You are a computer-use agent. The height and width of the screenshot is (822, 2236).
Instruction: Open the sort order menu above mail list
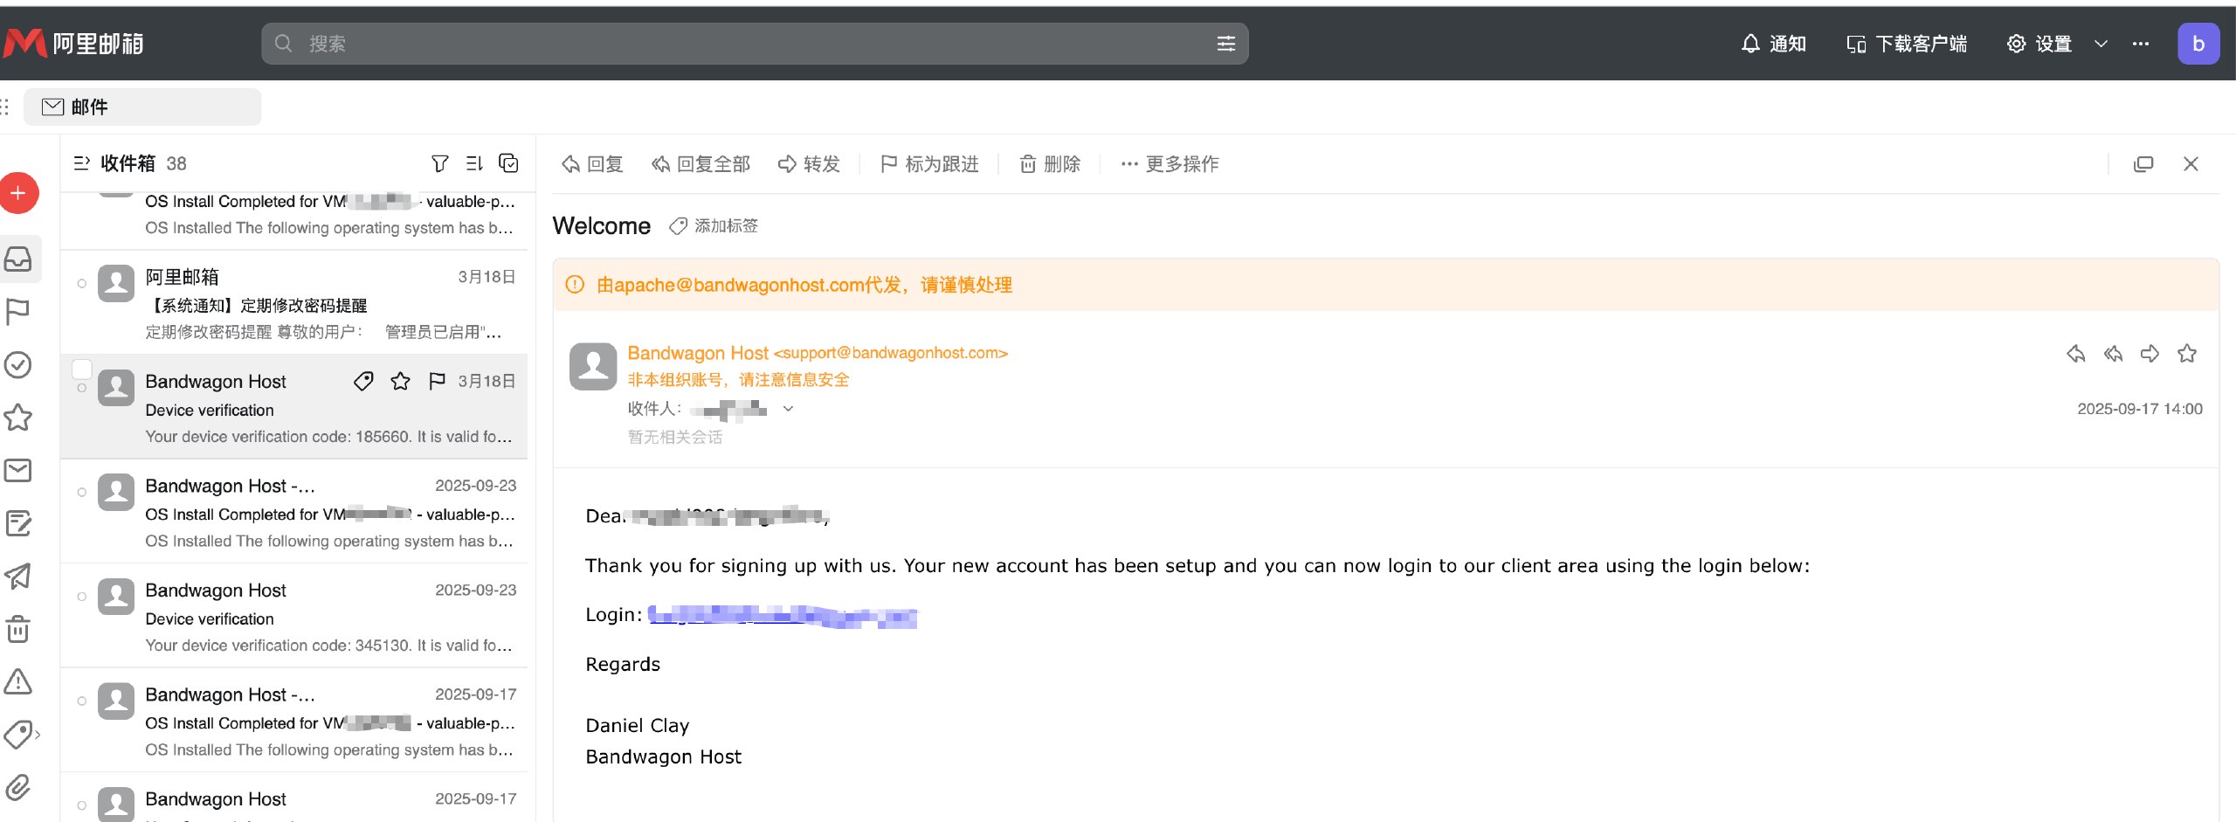click(x=474, y=163)
